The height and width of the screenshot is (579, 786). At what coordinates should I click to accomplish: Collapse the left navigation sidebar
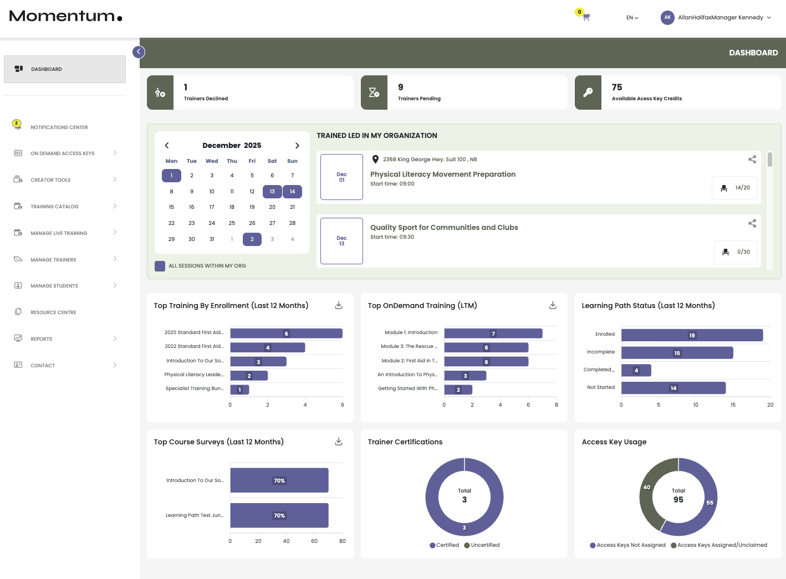click(139, 52)
